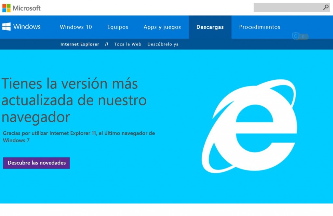Open the Procedimientos section

(259, 27)
